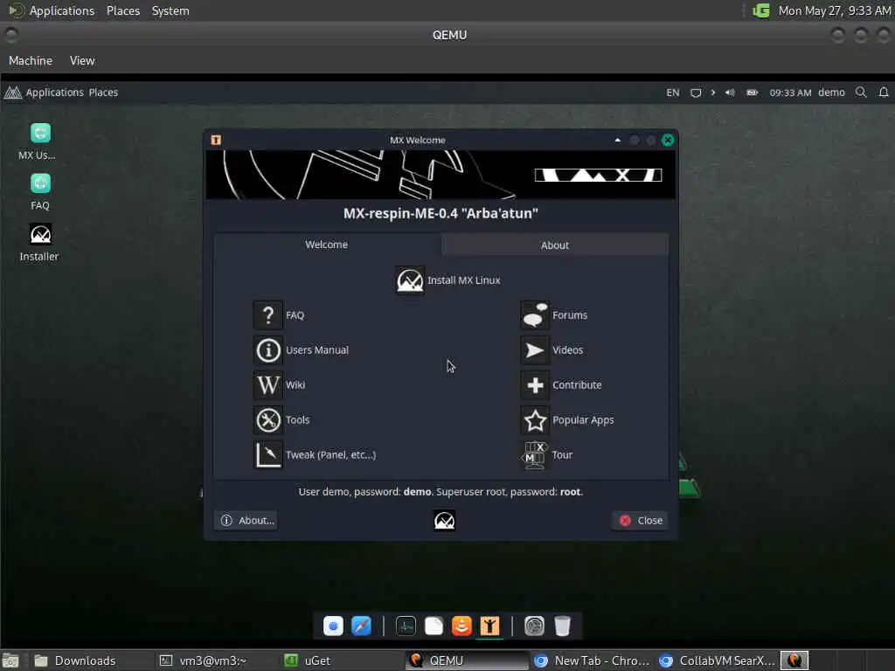
Task: Open guest Applications menu
Action: point(54,93)
